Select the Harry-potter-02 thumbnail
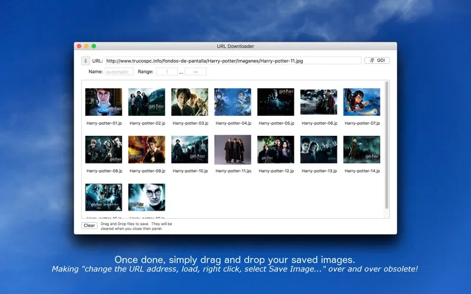 tap(147, 102)
